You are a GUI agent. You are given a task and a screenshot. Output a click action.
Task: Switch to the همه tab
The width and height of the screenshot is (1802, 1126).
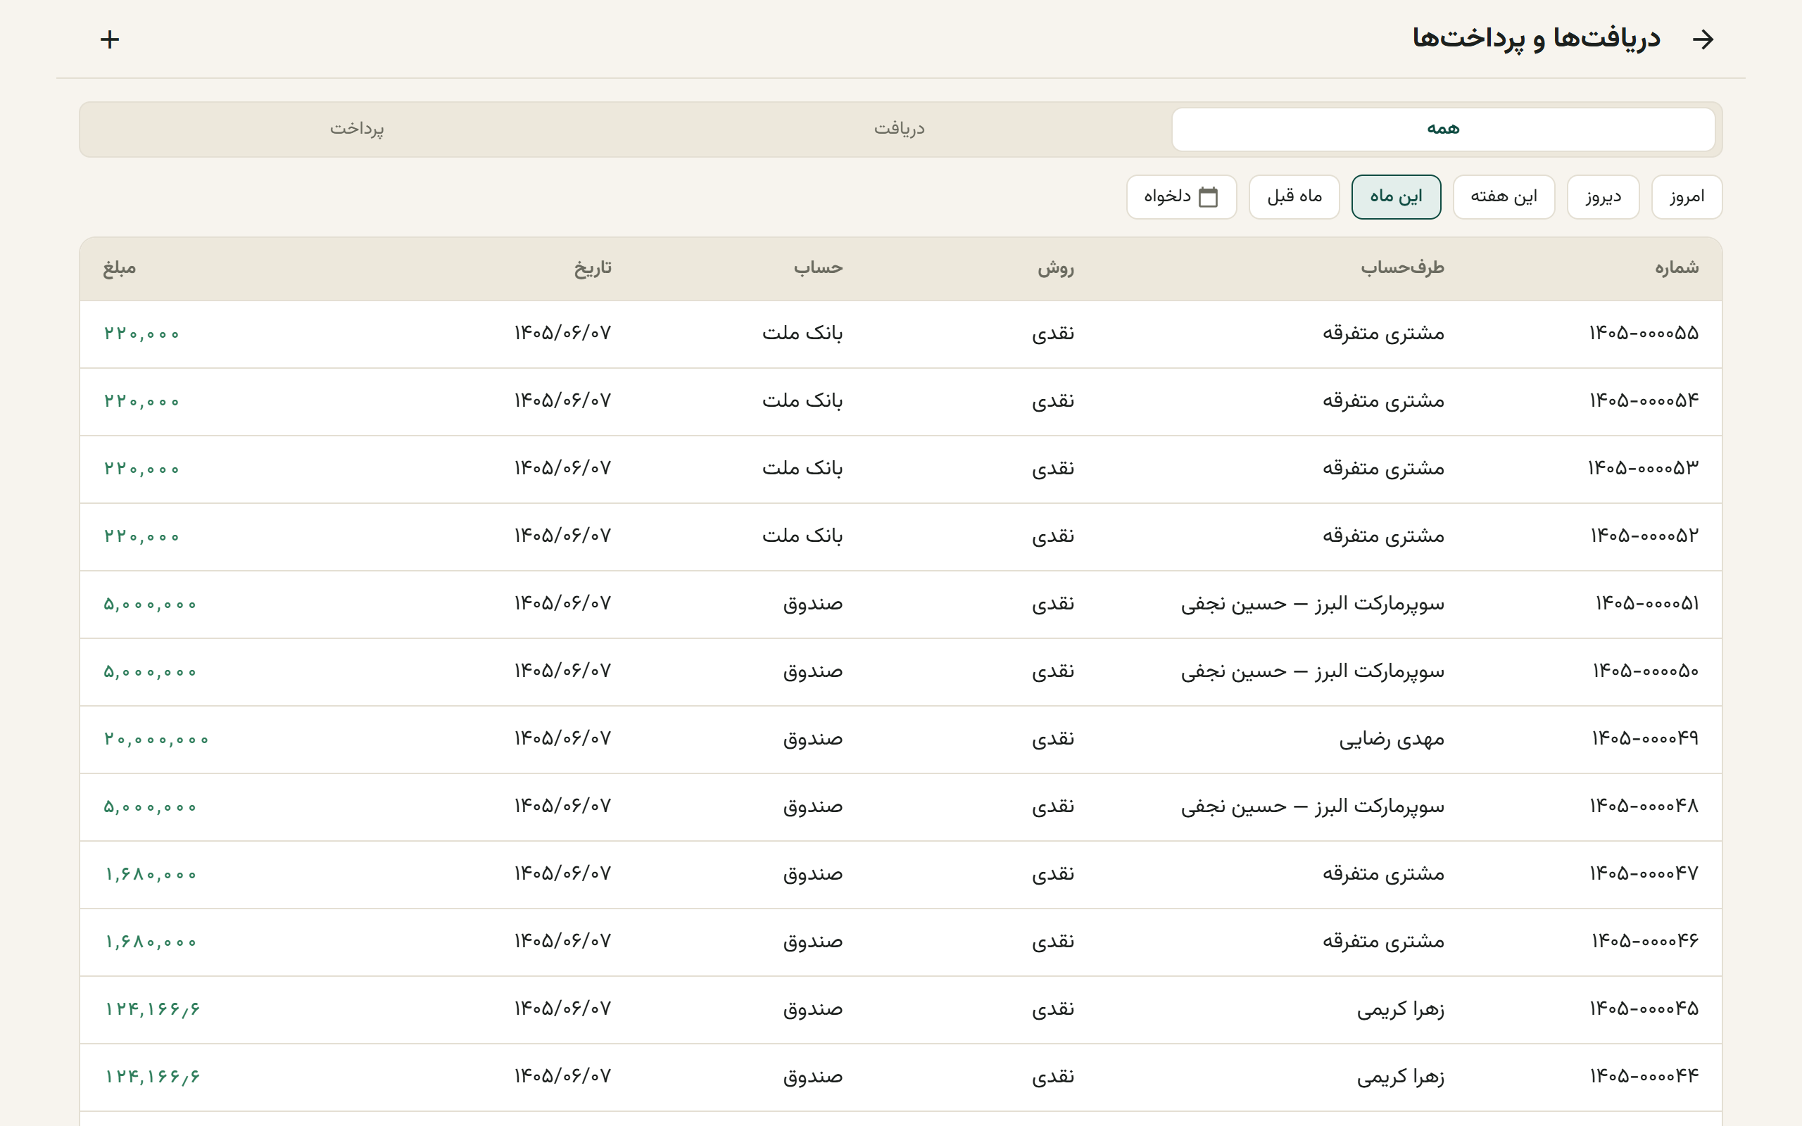[1443, 129]
